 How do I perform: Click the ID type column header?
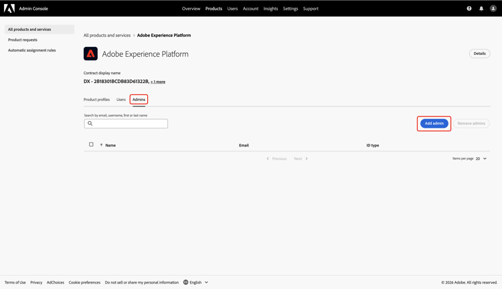pyautogui.click(x=373, y=145)
